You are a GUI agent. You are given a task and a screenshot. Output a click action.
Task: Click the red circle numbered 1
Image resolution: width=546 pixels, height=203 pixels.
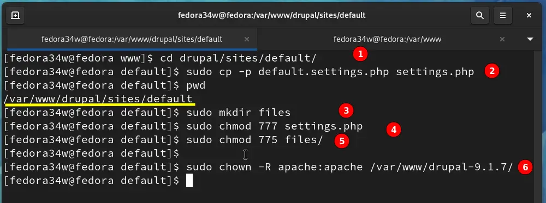pos(360,54)
